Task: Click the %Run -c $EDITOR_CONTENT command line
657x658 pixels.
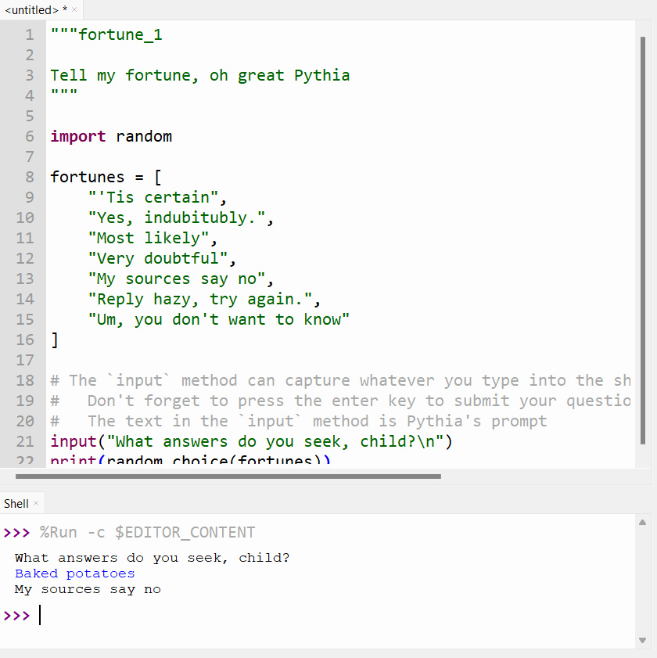Action: pos(145,531)
